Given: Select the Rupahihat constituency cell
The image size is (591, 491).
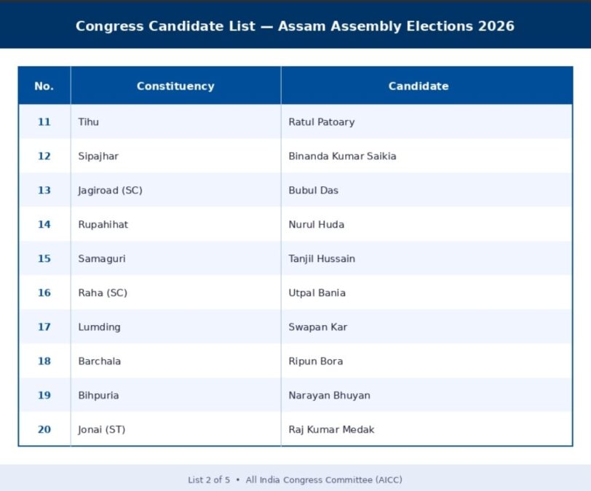Looking at the screenshot, I should point(103,225).
